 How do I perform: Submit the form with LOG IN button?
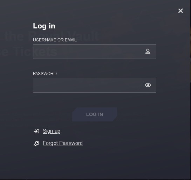pyautogui.click(x=95, y=114)
